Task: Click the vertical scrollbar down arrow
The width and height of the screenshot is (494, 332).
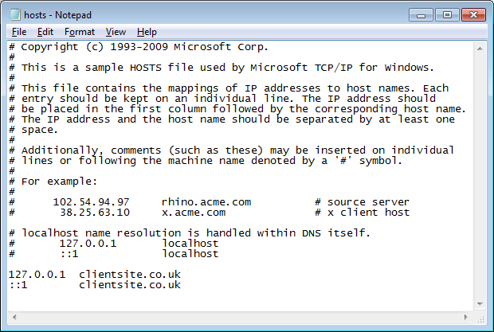Action: tap(480, 303)
